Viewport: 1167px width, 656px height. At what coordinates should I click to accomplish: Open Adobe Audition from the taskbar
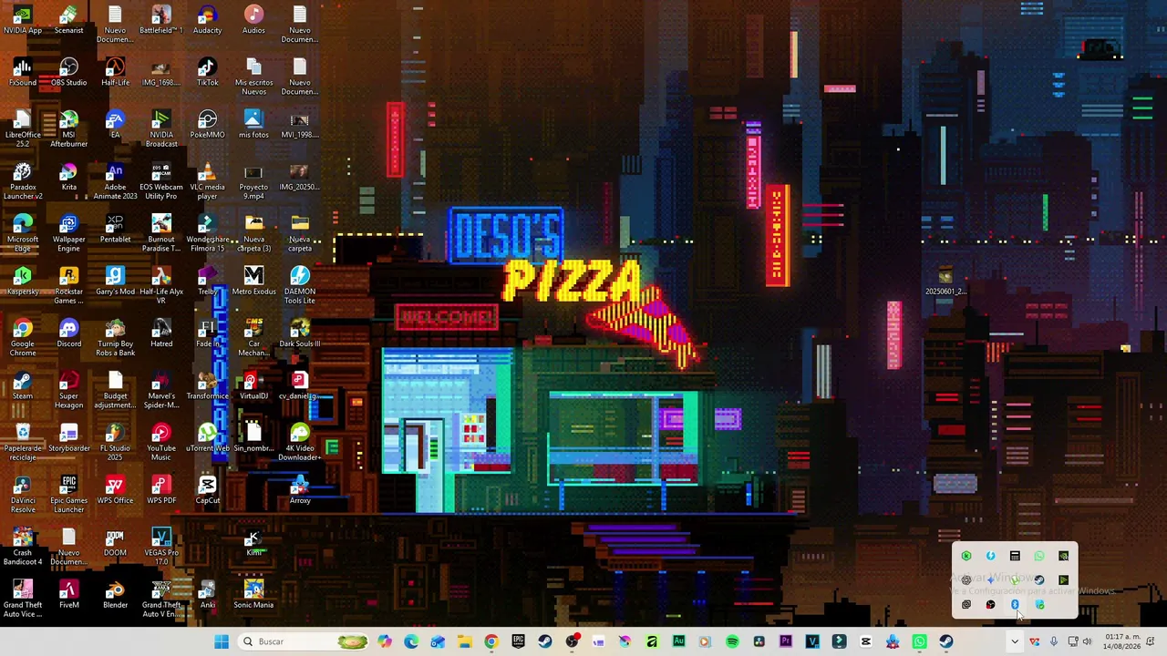[x=678, y=641]
